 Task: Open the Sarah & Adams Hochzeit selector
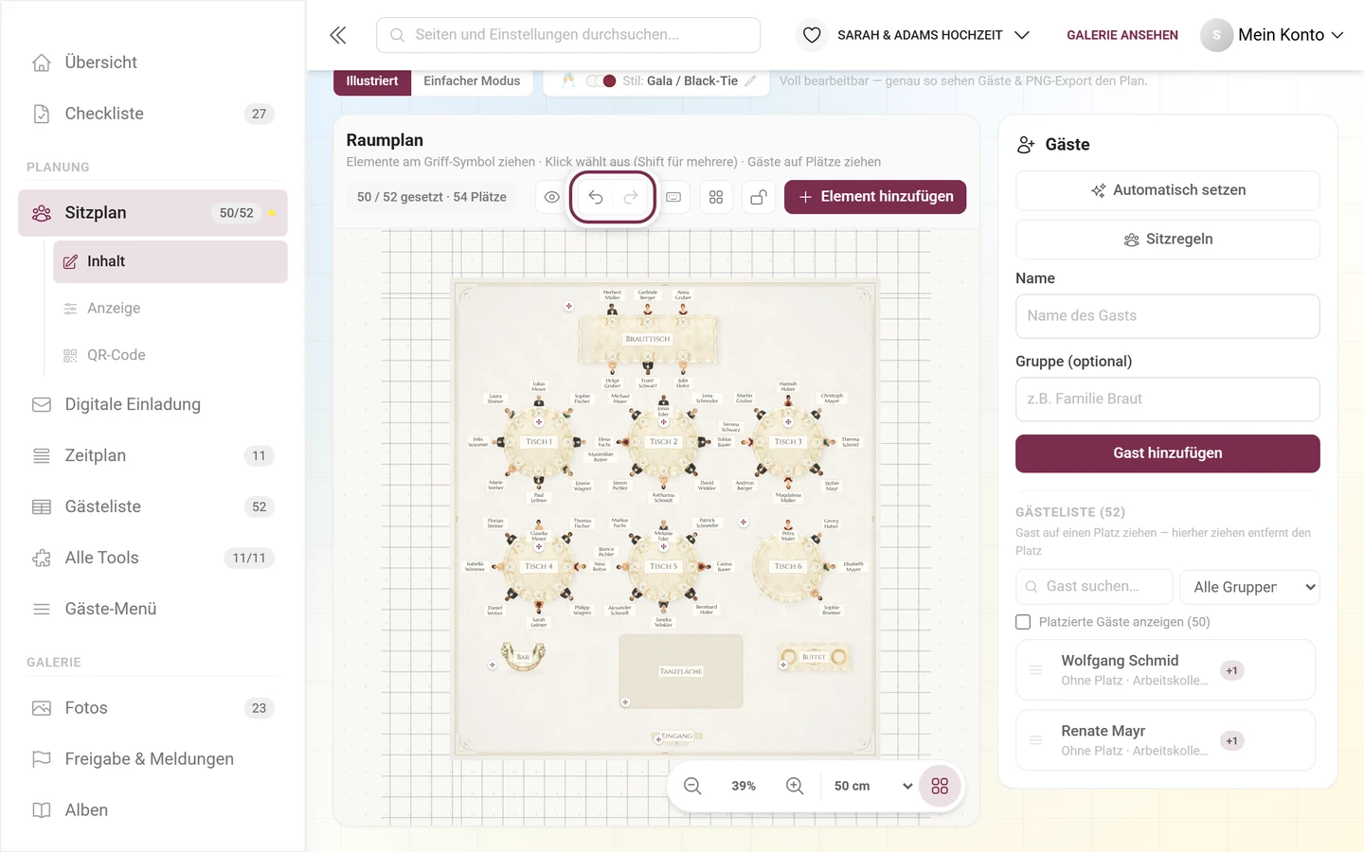pos(933,35)
